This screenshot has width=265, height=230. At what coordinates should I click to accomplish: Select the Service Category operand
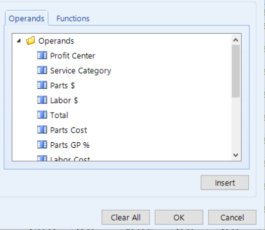[81, 71]
